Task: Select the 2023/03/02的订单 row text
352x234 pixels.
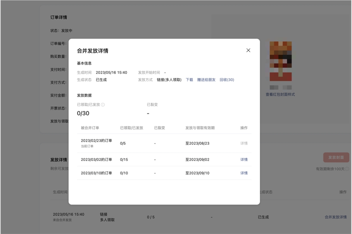Action: [x=96, y=160]
